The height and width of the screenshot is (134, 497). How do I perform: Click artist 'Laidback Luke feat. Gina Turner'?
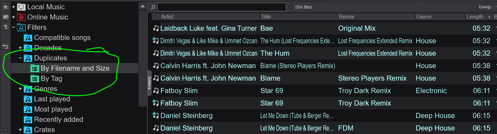tap(209, 28)
